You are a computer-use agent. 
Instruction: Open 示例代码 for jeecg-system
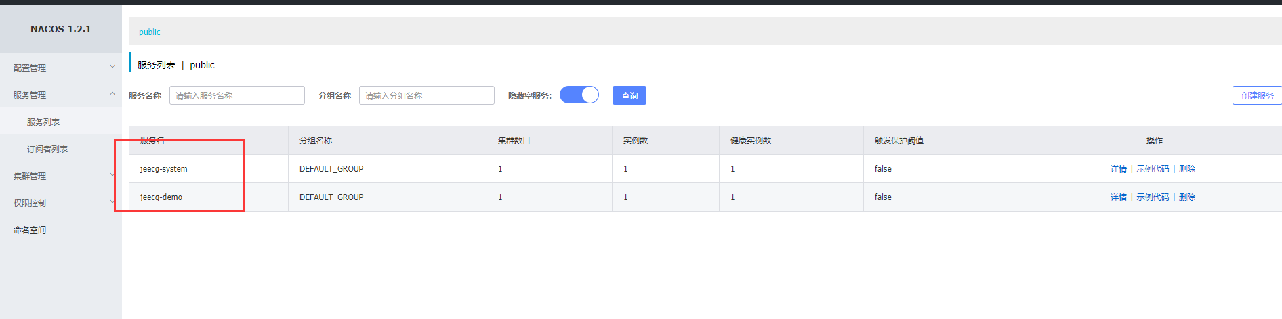[1153, 168]
